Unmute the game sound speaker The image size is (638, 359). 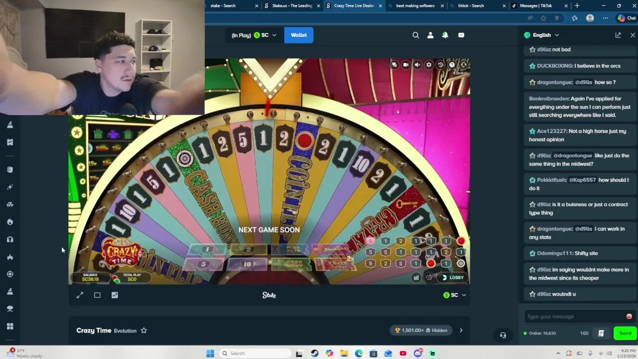coord(417,65)
